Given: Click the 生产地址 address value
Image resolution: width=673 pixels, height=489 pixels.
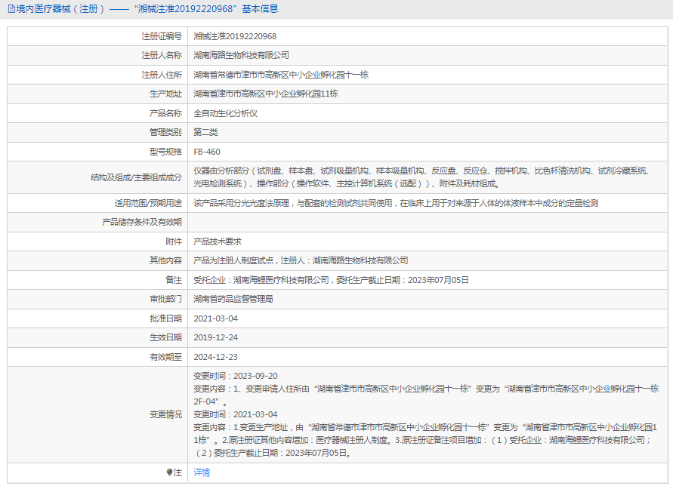Looking at the screenshot, I should [265, 94].
